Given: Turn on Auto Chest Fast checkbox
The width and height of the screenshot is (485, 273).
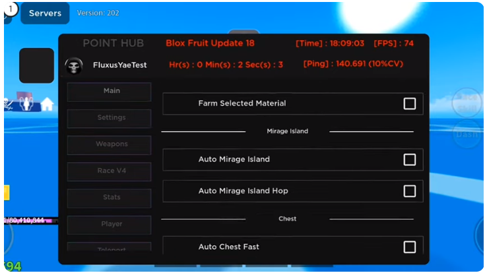Looking at the screenshot, I should 410,247.
